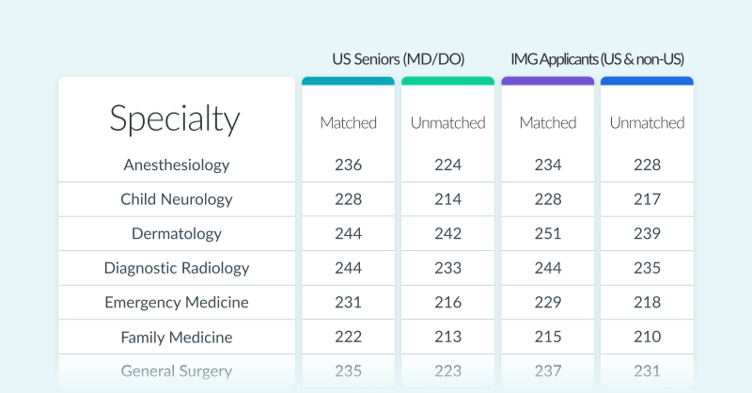Click the Family Medicine specialty cell
Viewport: 752px width, 393px height.
click(x=177, y=337)
